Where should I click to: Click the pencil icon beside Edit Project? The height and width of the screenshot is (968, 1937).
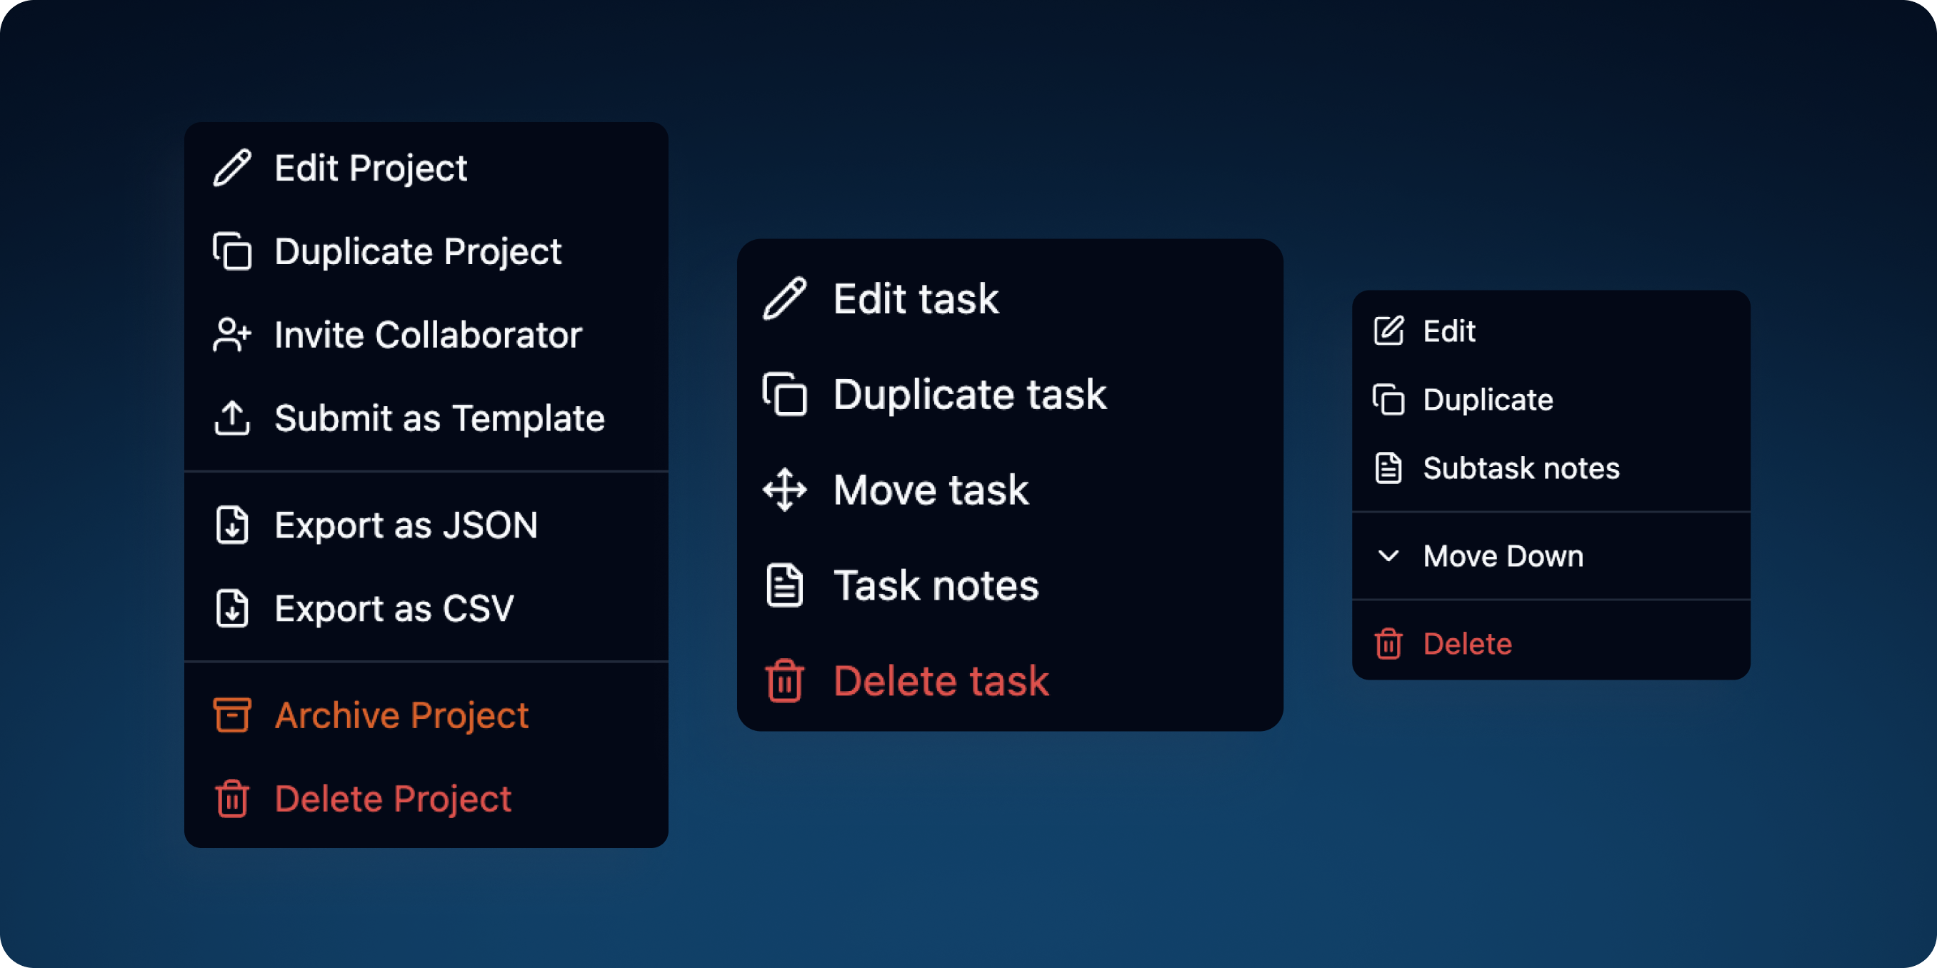231,168
